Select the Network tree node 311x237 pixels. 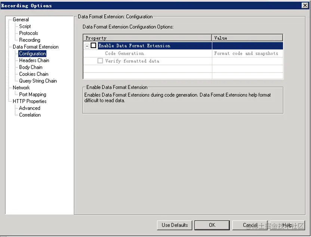(21, 88)
